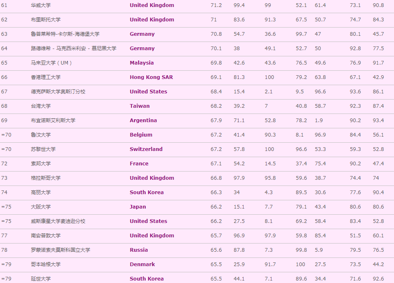The image size is (394, 283).
Task: Open the Japan country link
Action: pos(138,207)
